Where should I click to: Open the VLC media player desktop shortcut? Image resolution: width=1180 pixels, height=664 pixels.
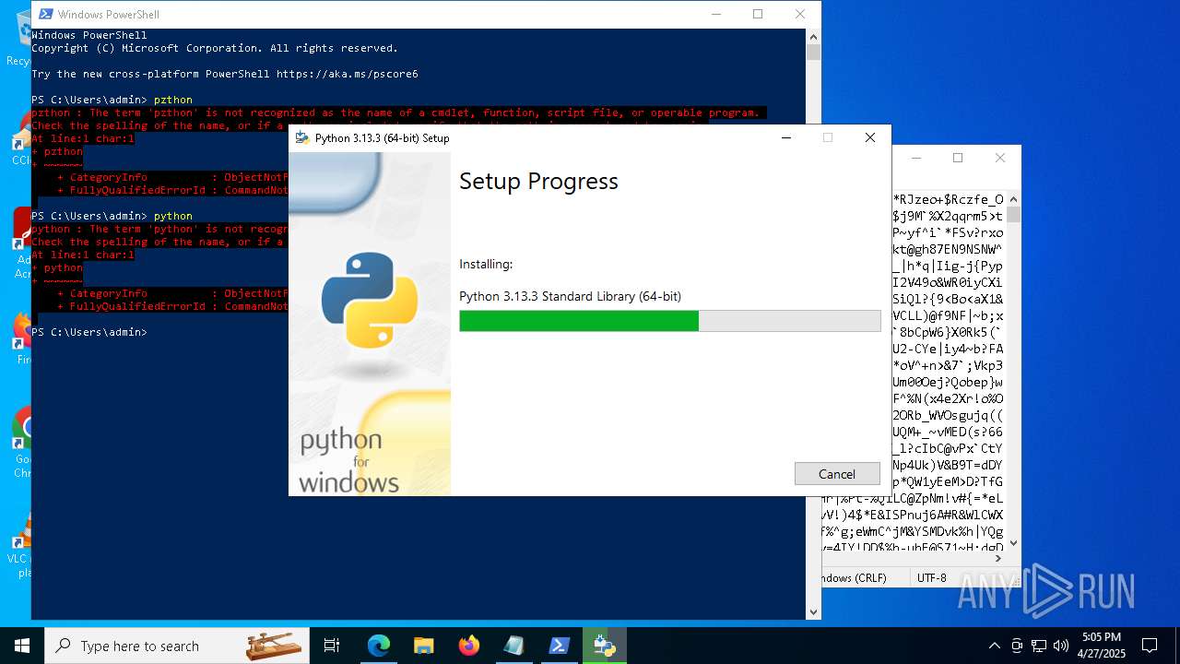(22, 544)
